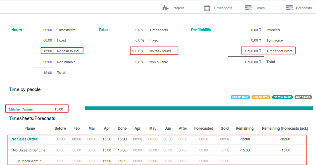The height and width of the screenshot is (165, 316).
Task: Click the Non billable legend badge
Action: 303,97
